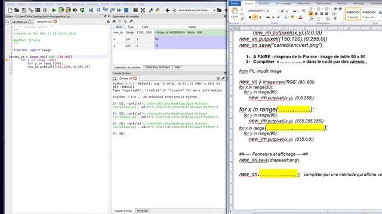
Task: Run current cell and advance
Action: pyautogui.click(x=68, y=10)
